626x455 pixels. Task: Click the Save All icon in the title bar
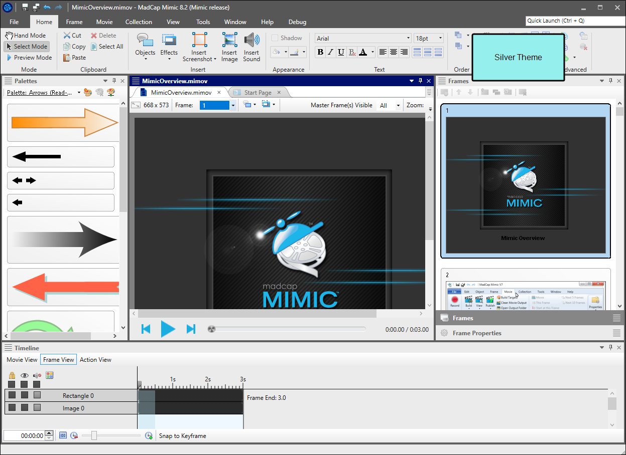pos(36,7)
